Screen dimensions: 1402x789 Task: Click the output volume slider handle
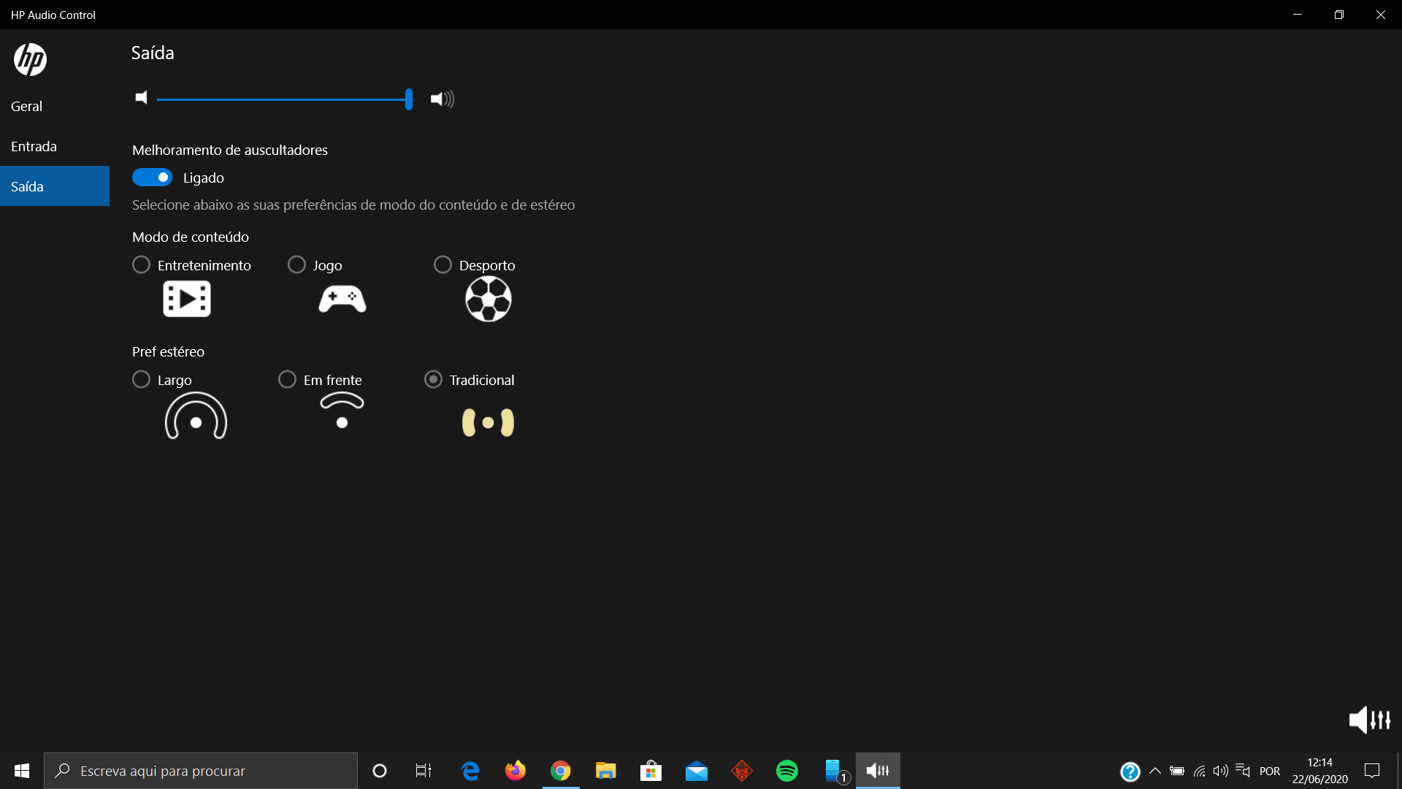click(409, 99)
